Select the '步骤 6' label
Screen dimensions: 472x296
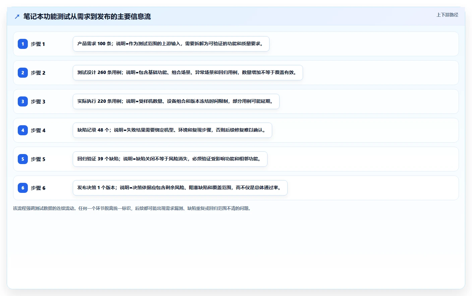coord(38,188)
